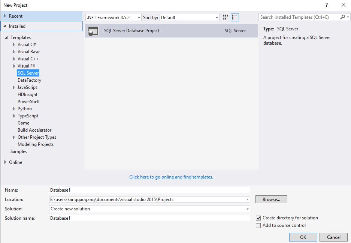Click the Recent label

tap(16, 16)
